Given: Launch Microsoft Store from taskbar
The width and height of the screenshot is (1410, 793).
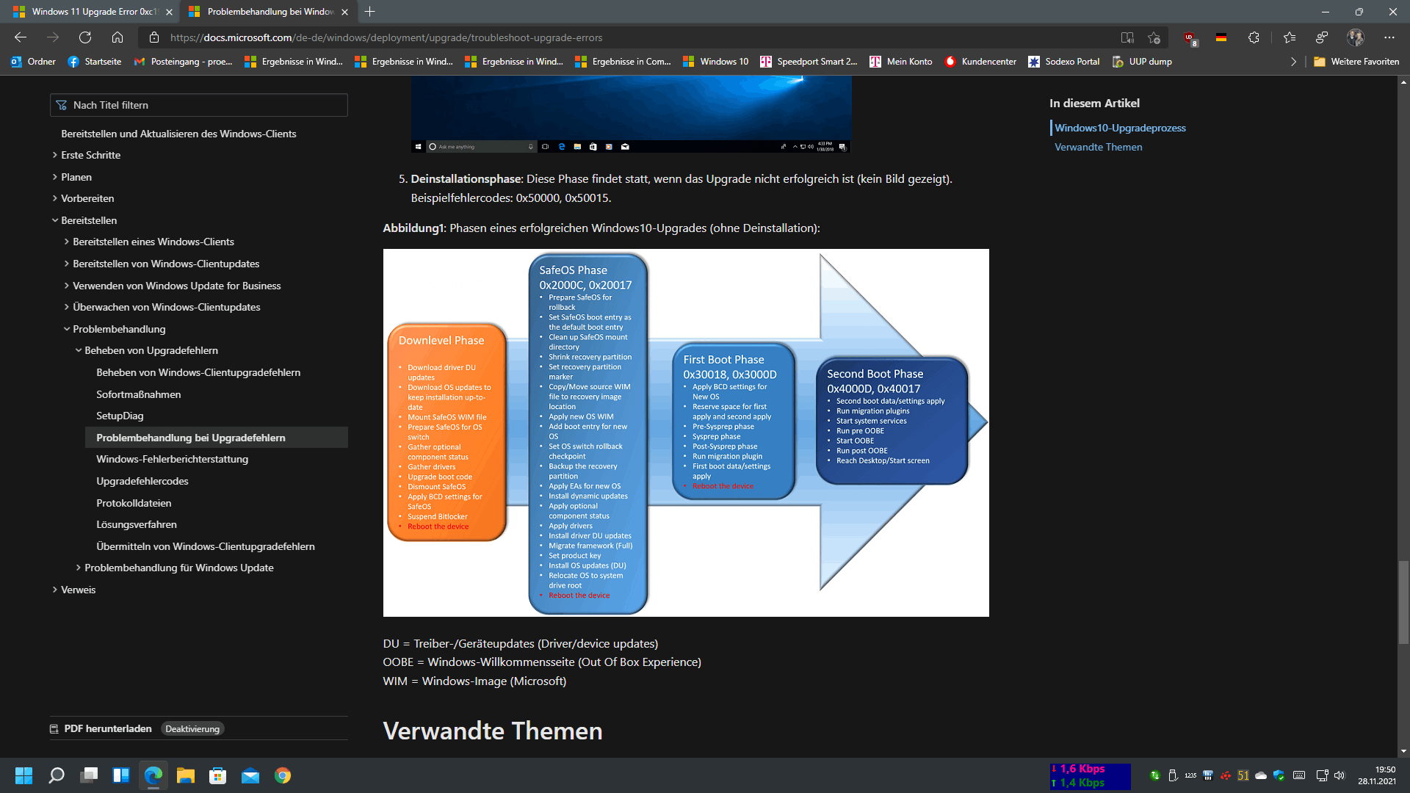Looking at the screenshot, I should tap(218, 775).
